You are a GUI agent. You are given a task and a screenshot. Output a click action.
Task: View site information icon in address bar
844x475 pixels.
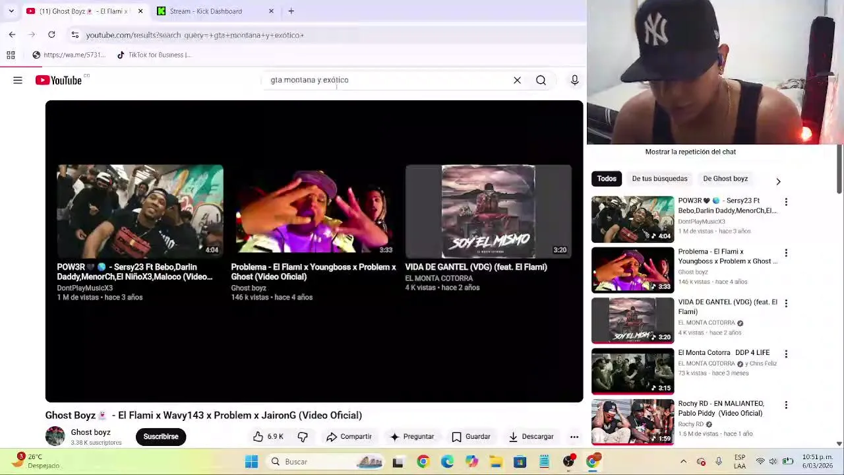point(75,35)
